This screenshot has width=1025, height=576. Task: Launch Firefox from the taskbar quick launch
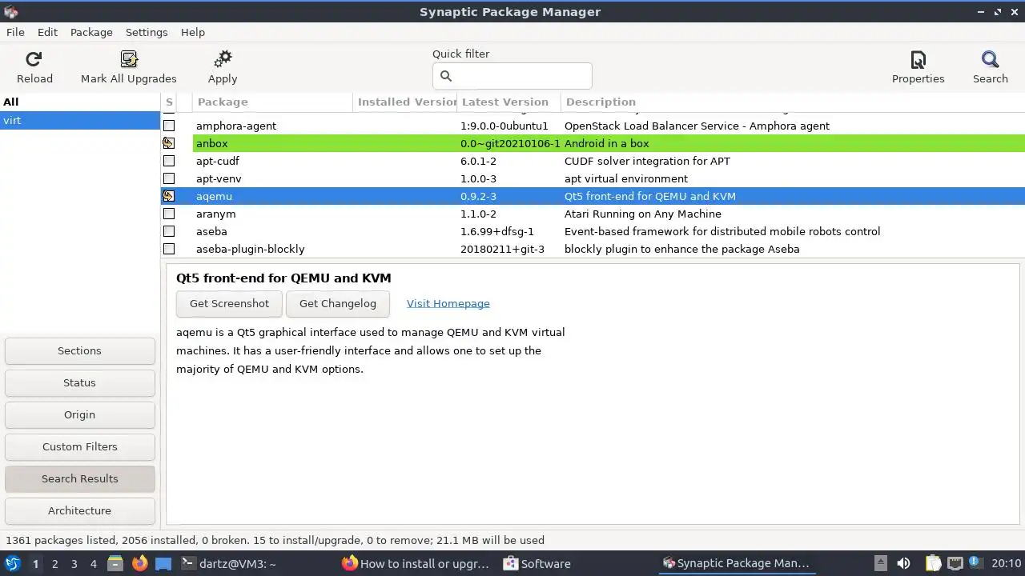click(139, 563)
